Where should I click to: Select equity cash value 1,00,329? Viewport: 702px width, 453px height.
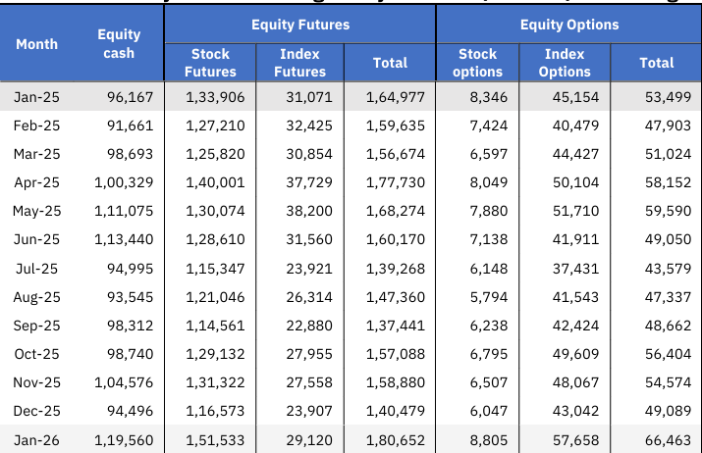pos(124,183)
